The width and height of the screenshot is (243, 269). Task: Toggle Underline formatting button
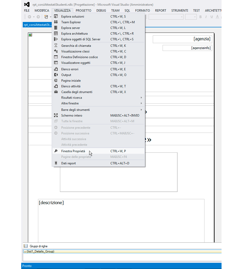pos(212,17)
